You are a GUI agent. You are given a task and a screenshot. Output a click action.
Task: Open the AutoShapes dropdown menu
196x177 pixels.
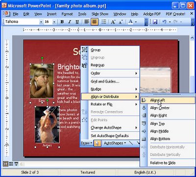[x=115, y=143]
